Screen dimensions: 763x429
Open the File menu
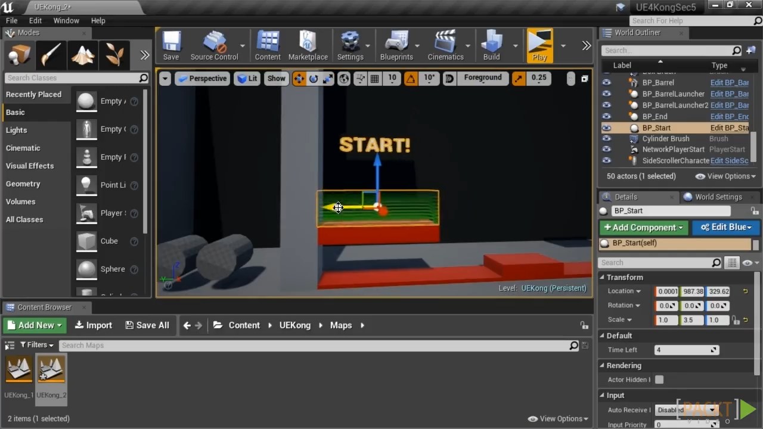click(x=11, y=20)
